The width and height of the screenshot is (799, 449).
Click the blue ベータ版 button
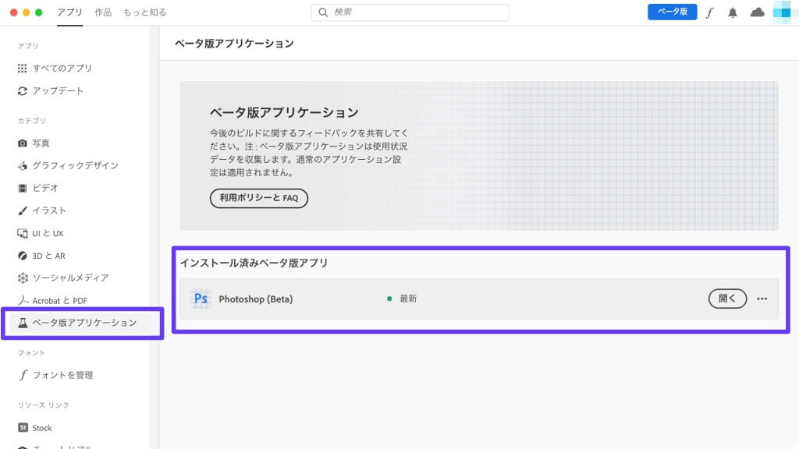tap(672, 12)
